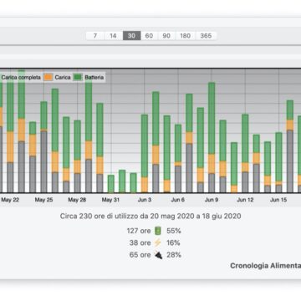The height and width of the screenshot is (301, 301).
Task: Click the Cronologia Alimentazione title
Action: coord(265,266)
